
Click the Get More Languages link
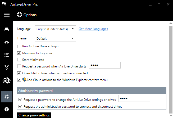click(x=93, y=29)
